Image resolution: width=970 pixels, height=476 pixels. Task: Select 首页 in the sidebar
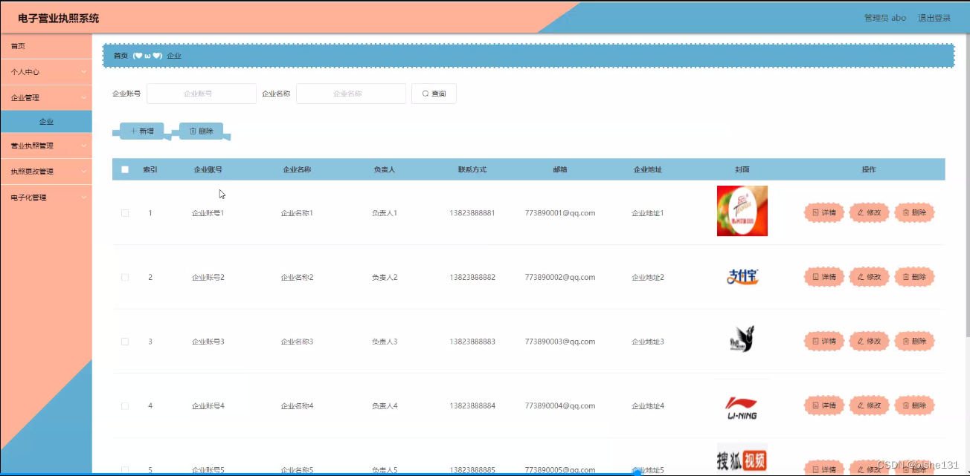[x=46, y=45]
